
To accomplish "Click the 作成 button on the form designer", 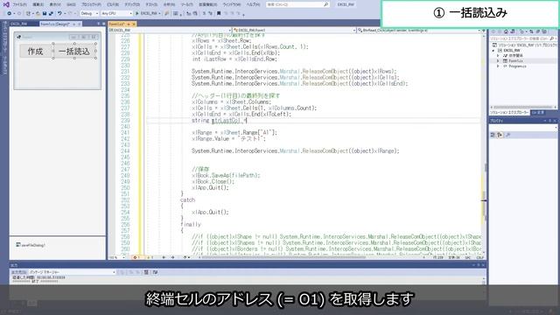I will coord(35,52).
